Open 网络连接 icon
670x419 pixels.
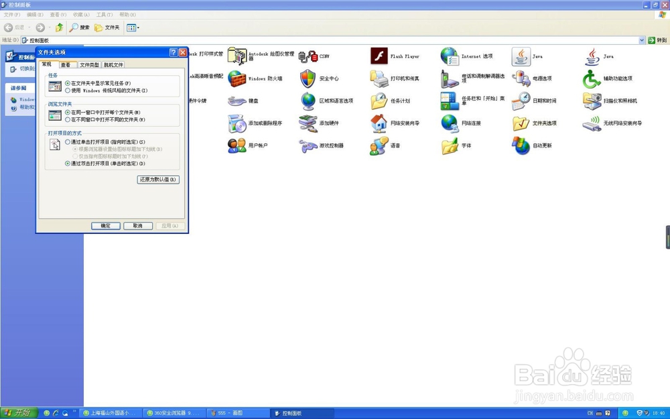point(450,123)
